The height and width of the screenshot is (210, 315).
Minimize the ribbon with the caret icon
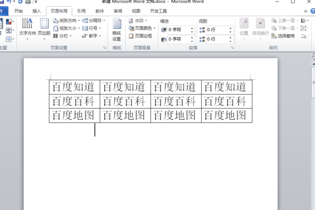(306, 11)
